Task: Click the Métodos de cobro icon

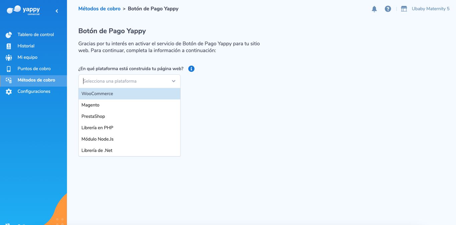Action: 9,80
